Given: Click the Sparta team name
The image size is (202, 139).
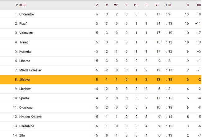Looking at the screenshot, I should [x=24, y=98].
